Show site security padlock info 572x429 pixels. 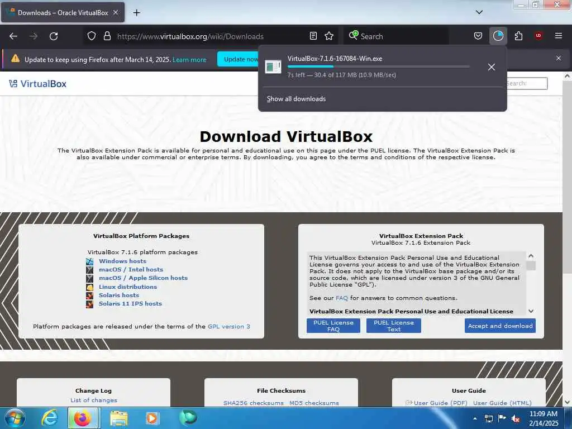[x=107, y=36]
